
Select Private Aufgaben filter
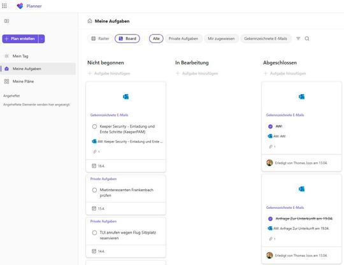(x=183, y=39)
